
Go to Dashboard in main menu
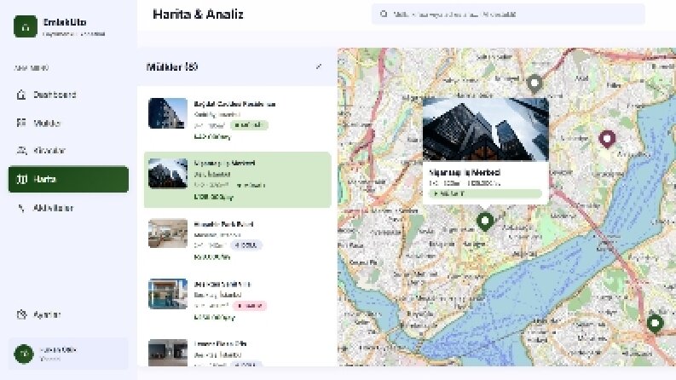(68, 95)
